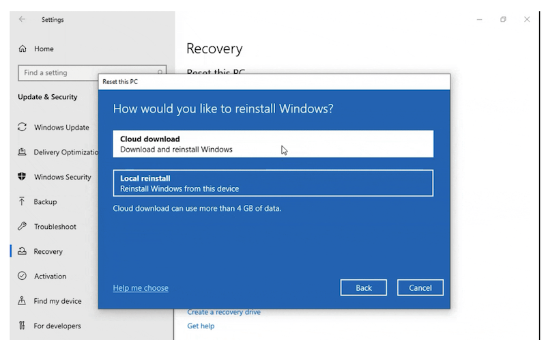Click the Find a setting search field
The image size is (546, 340).
pos(92,73)
